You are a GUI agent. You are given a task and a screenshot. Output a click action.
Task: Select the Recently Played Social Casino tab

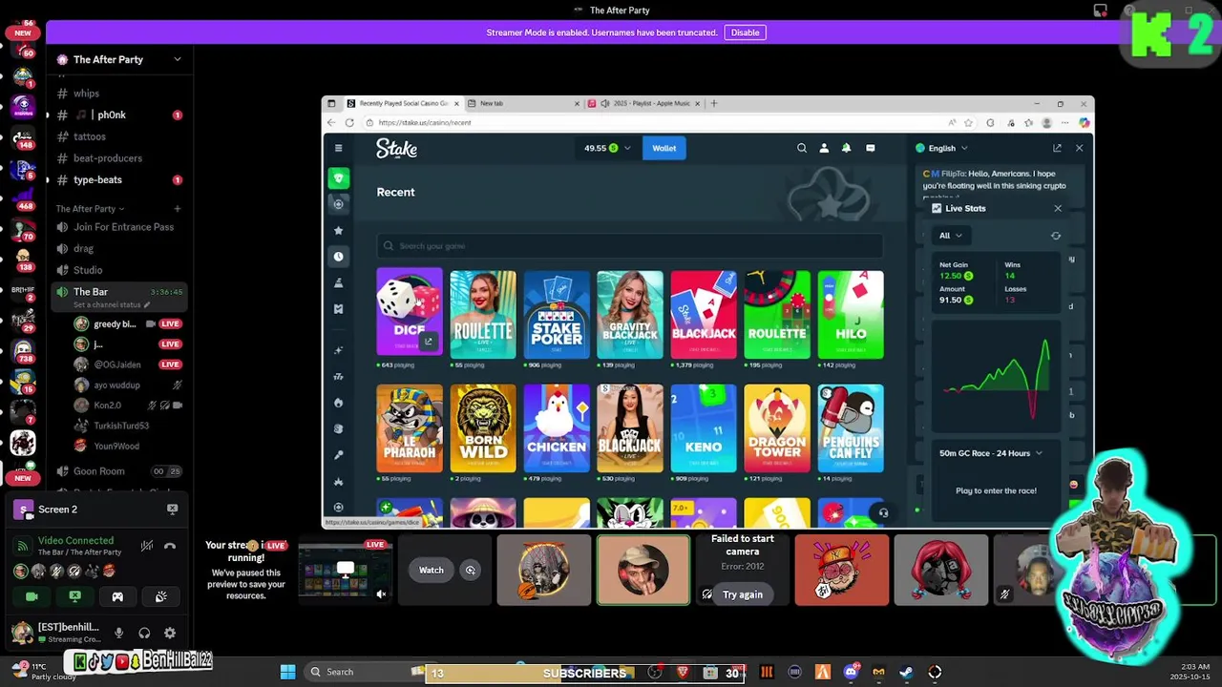coord(404,103)
